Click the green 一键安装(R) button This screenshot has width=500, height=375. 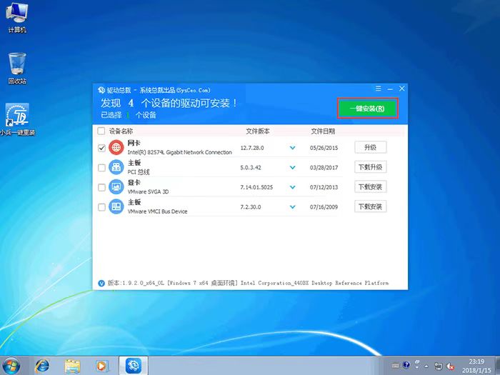click(x=367, y=109)
